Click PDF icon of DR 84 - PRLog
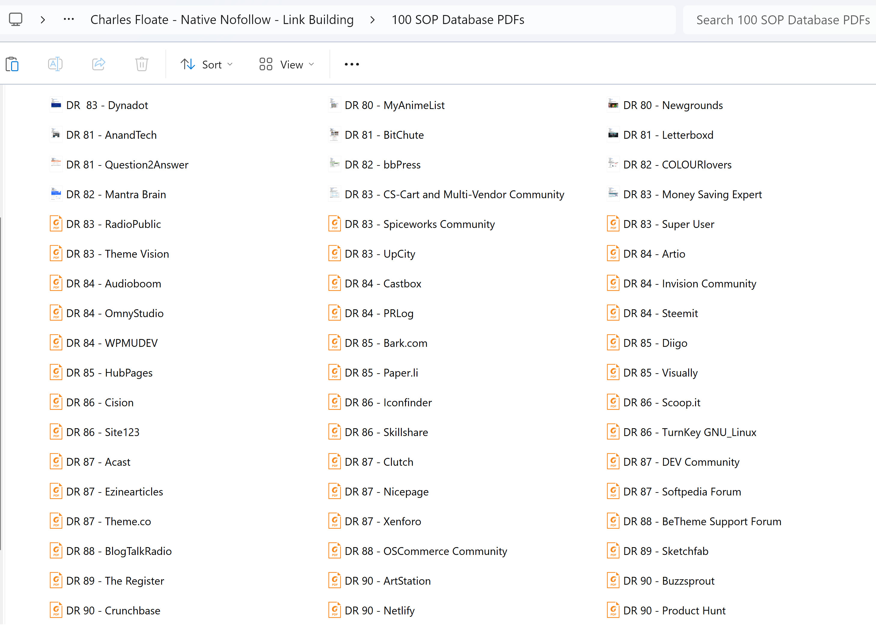Viewport: 876px width, 630px height. coord(334,313)
